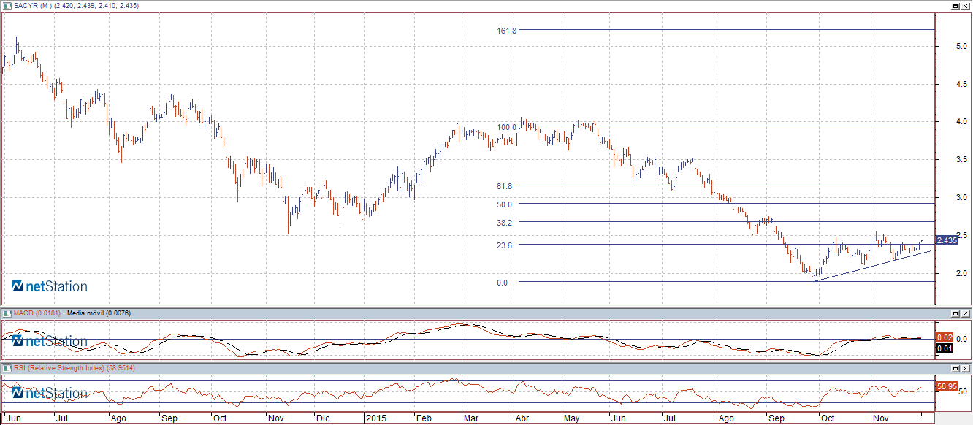Click the SACYR (M) chart title
This screenshot has height=425, width=973.
[29, 6]
